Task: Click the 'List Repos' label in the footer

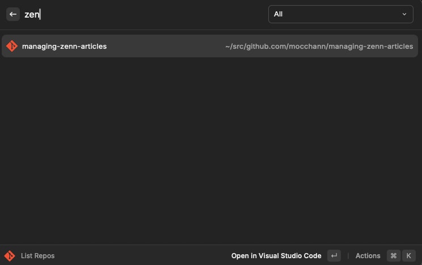Action: pos(37,255)
